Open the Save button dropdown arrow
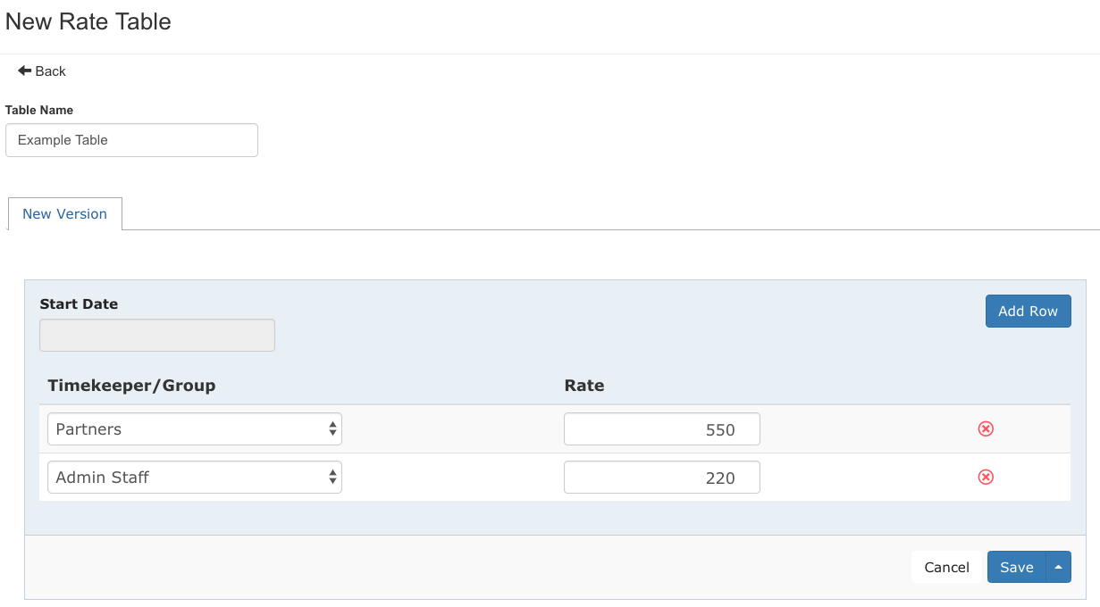This screenshot has height=607, width=1100. [1058, 567]
